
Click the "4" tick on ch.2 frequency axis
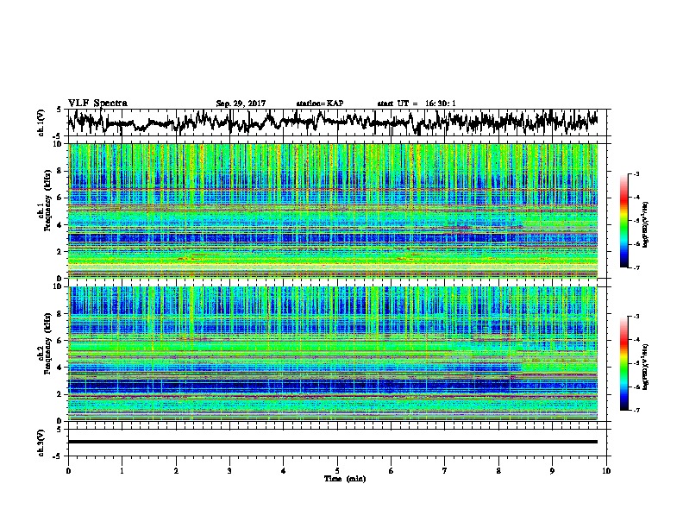(x=60, y=368)
